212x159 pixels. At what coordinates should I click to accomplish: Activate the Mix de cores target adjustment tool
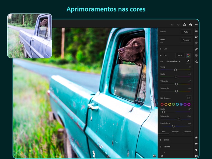tap(189, 98)
